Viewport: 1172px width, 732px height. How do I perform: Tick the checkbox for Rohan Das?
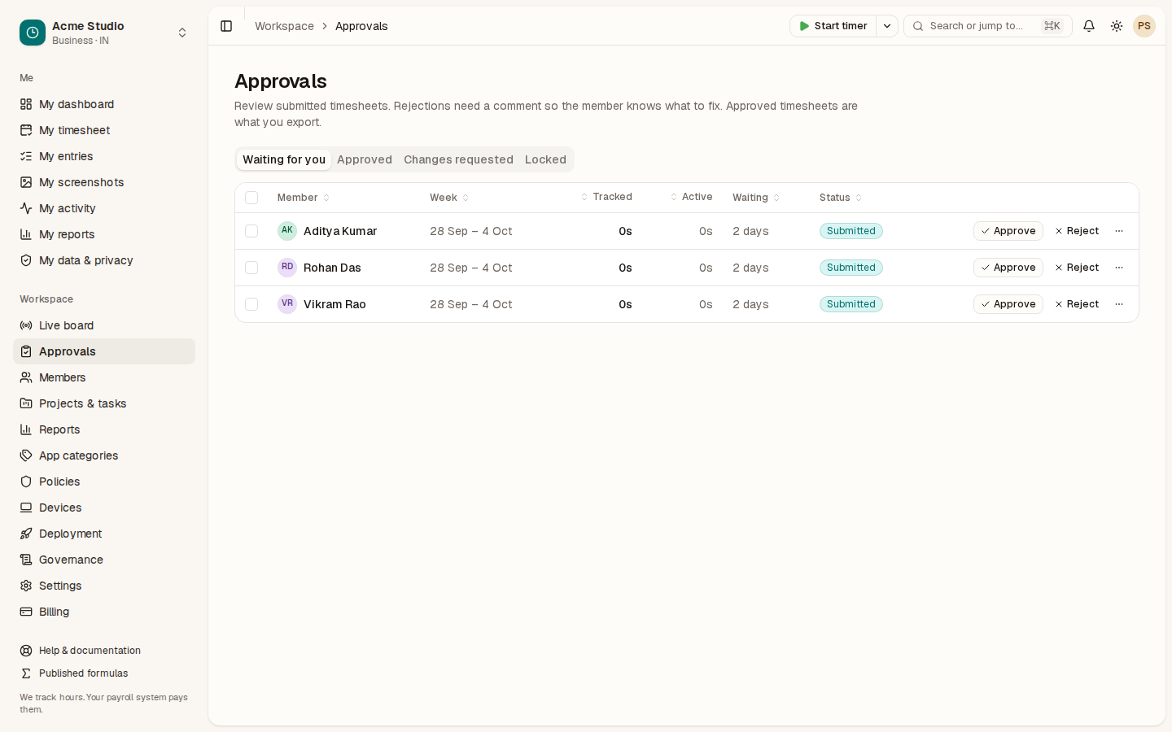pyautogui.click(x=251, y=268)
